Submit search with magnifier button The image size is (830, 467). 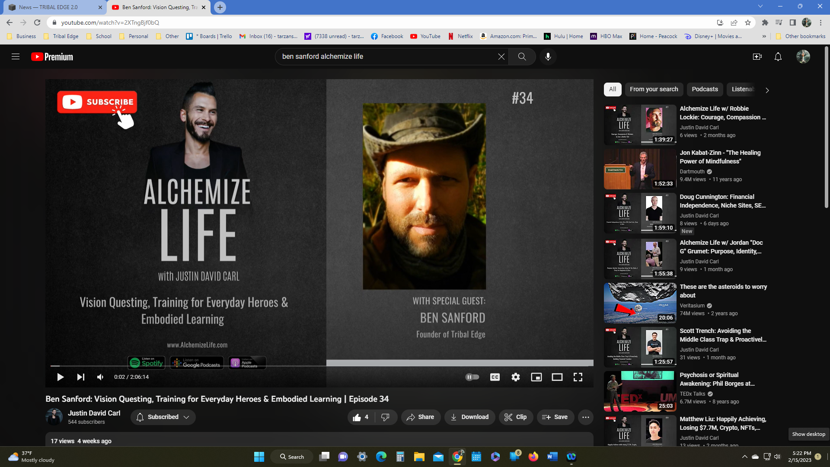click(x=522, y=57)
